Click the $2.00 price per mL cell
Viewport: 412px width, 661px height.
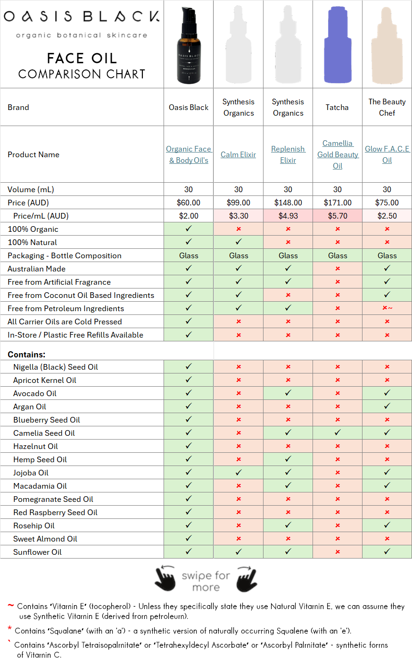point(189,216)
